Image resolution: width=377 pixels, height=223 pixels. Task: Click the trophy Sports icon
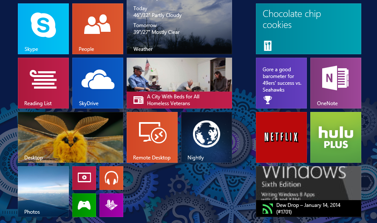pos(268,100)
